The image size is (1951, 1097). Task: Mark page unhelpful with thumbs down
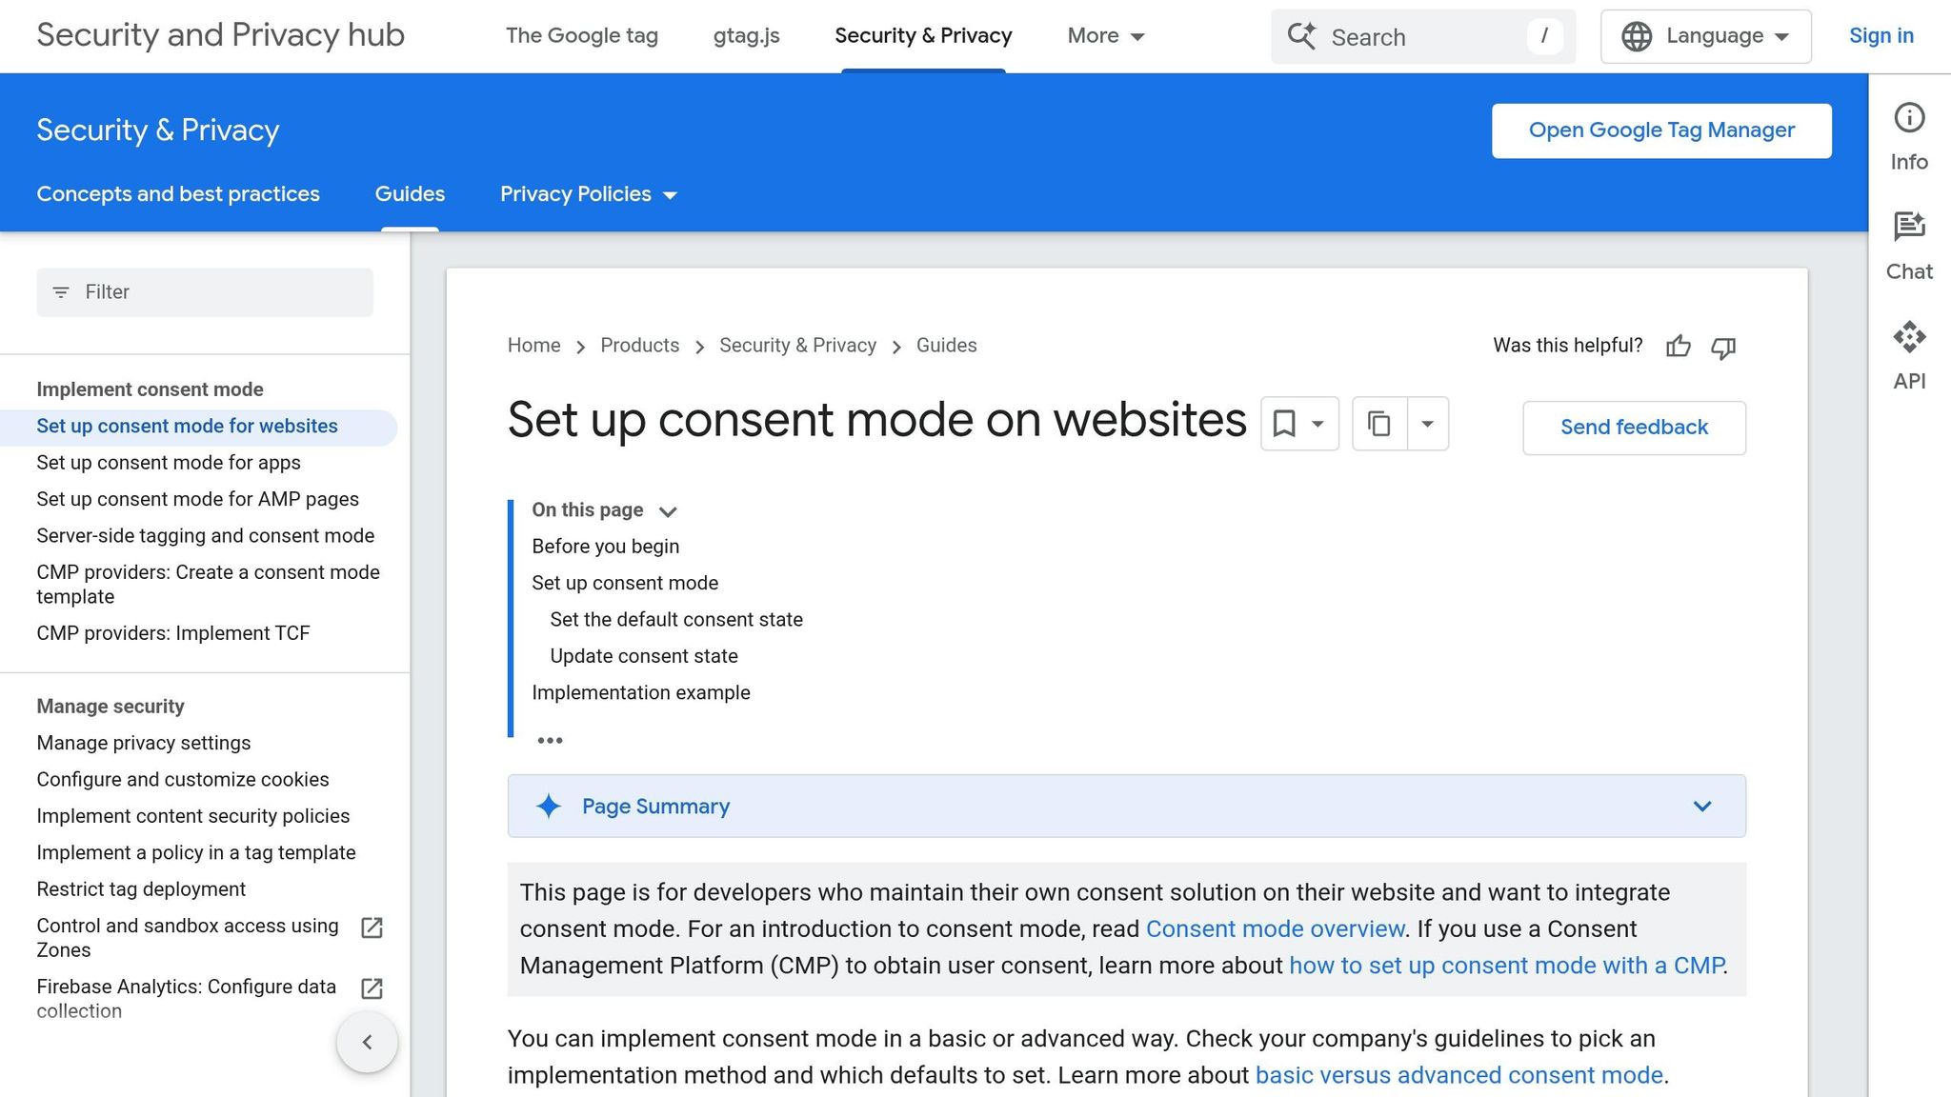tap(1722, 349)
